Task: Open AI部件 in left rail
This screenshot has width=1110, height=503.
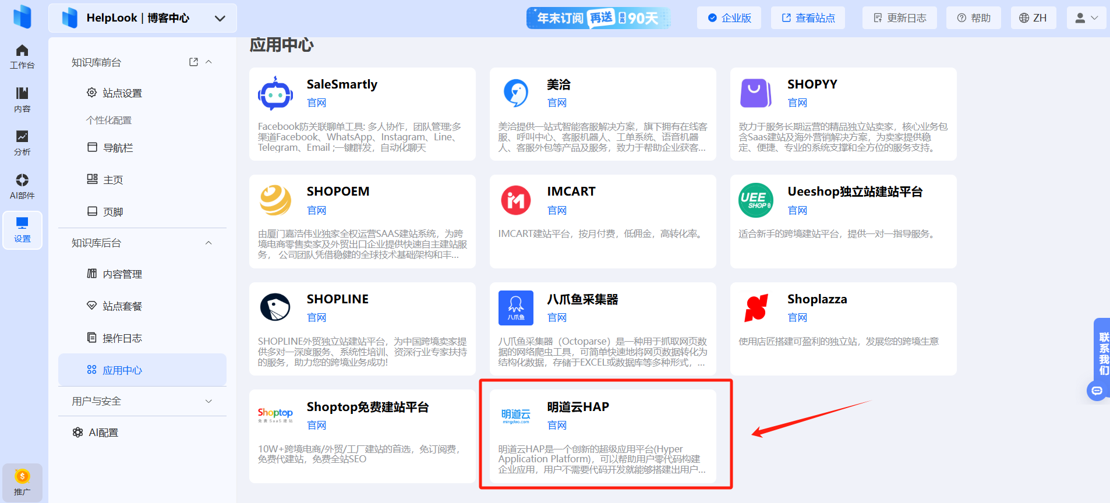Action: coord(22,186)
